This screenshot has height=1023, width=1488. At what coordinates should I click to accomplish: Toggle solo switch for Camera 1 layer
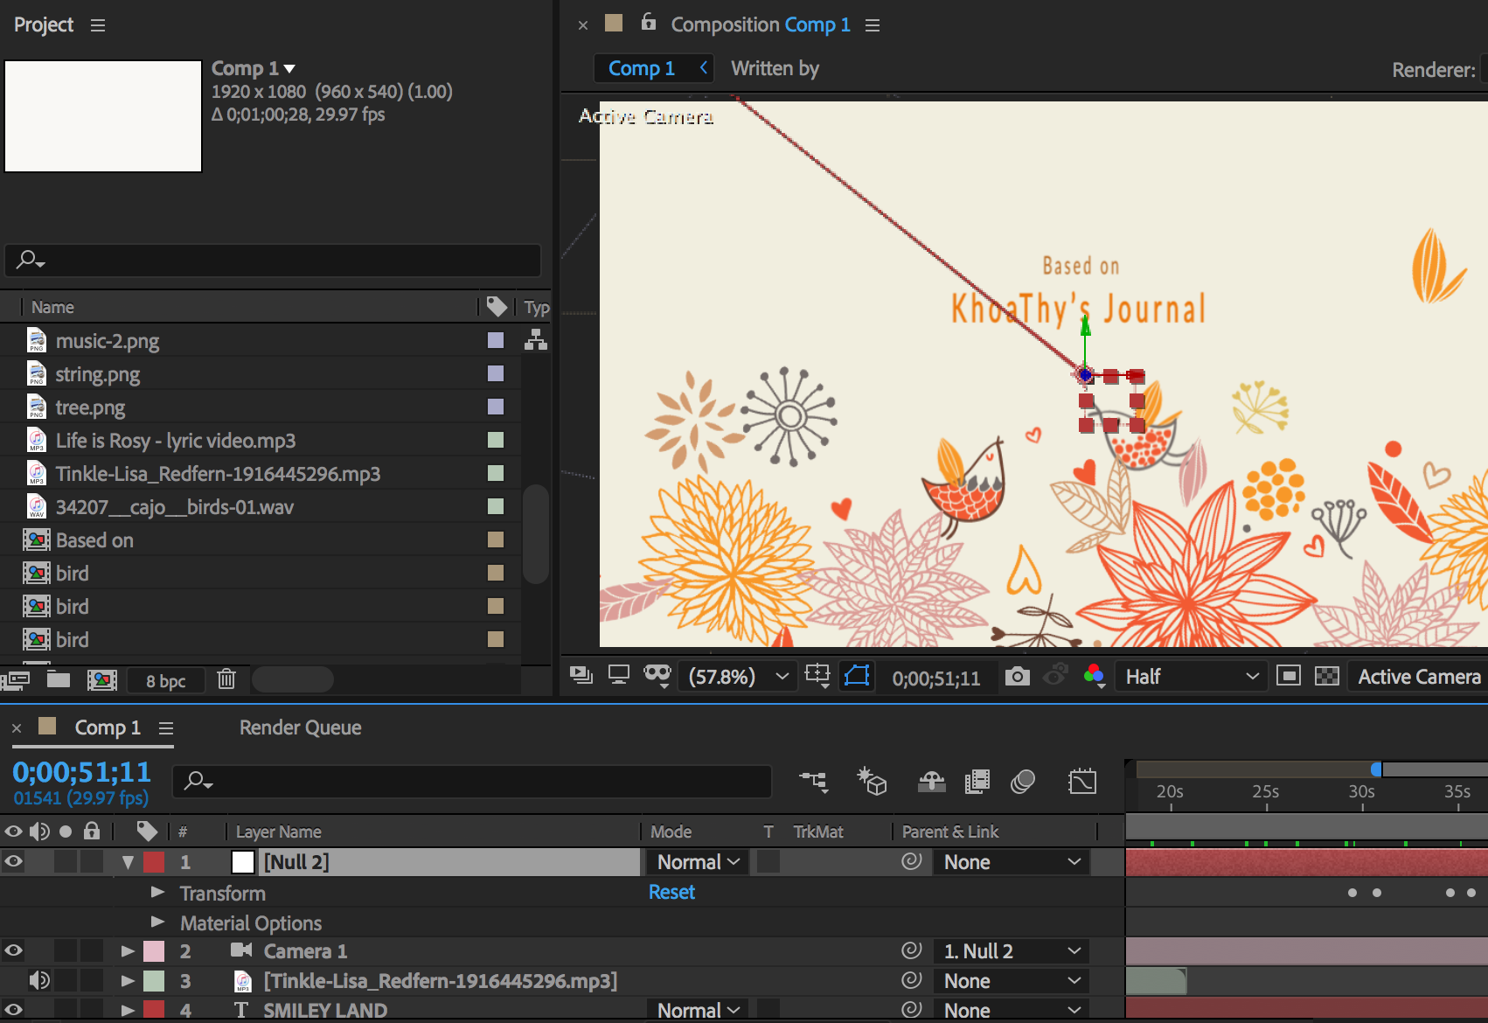click(66, 950)
